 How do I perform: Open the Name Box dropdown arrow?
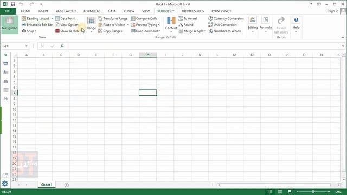[x=27, y=46]
